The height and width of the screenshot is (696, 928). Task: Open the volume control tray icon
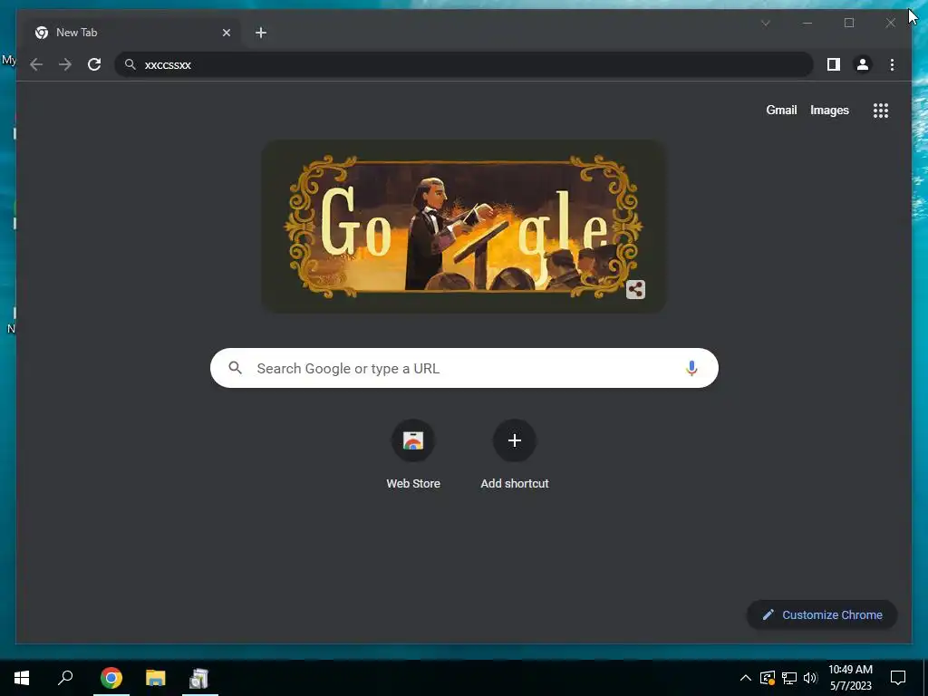pos(810,678)
